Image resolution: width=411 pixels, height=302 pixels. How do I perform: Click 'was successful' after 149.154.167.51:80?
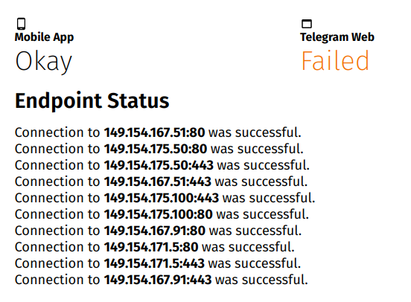pos(254,132)
